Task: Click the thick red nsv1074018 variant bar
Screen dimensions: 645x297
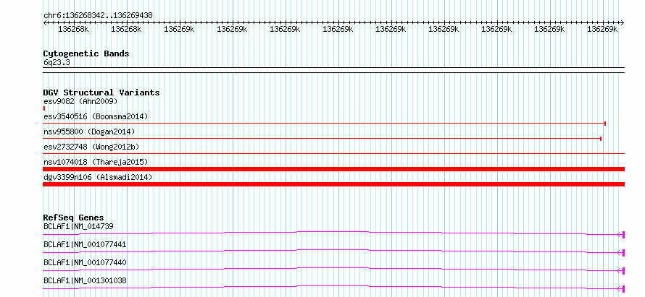Action: 333,169
